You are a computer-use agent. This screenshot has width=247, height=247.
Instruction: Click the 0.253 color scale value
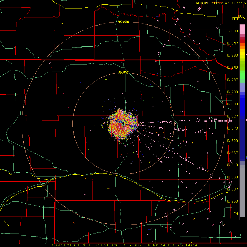point(232,201)
